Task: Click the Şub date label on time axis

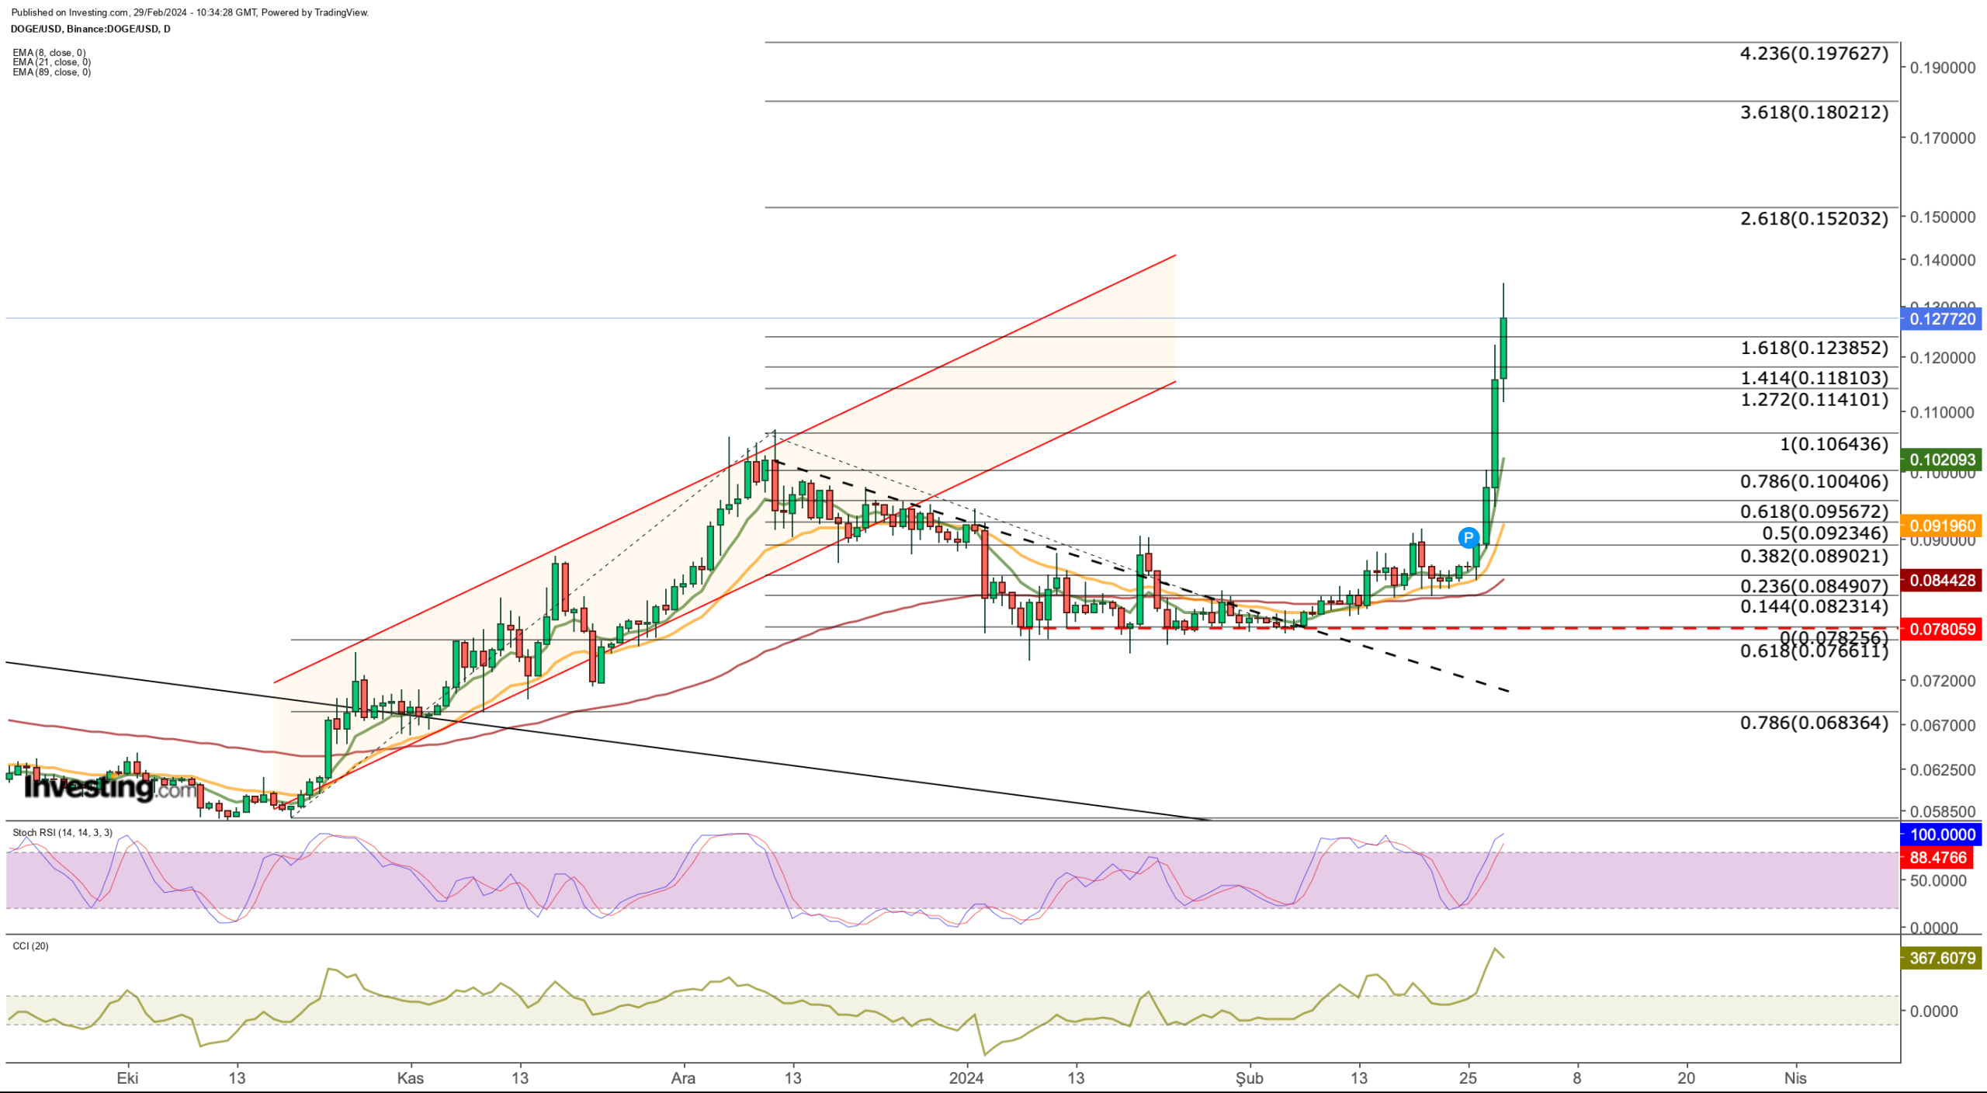Action: point(1250,1078)
